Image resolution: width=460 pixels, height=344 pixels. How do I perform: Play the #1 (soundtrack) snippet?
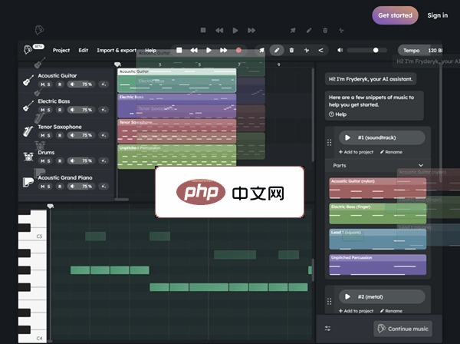click(347, 137)
